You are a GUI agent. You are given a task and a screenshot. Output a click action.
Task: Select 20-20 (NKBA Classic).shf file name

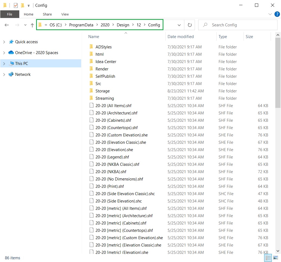[117, 164]
